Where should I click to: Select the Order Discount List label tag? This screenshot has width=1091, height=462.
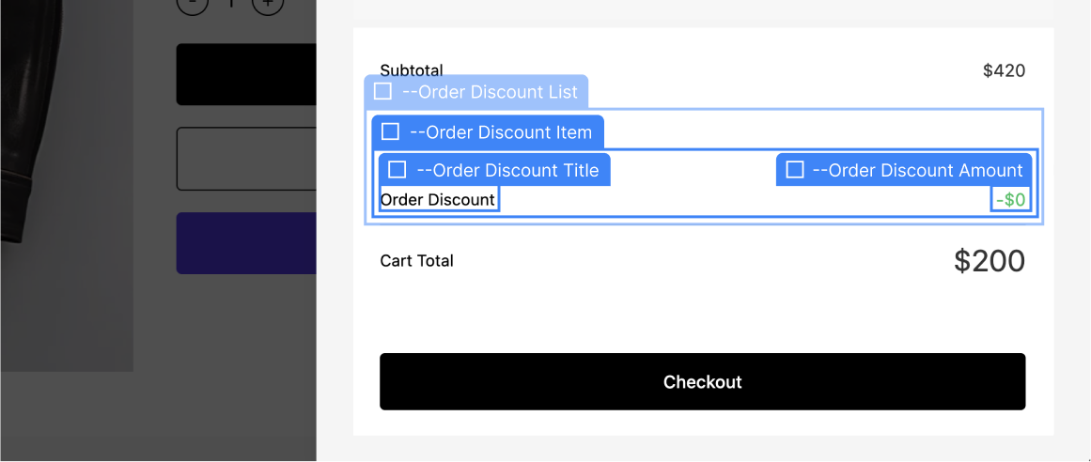(x=475, y=92)
